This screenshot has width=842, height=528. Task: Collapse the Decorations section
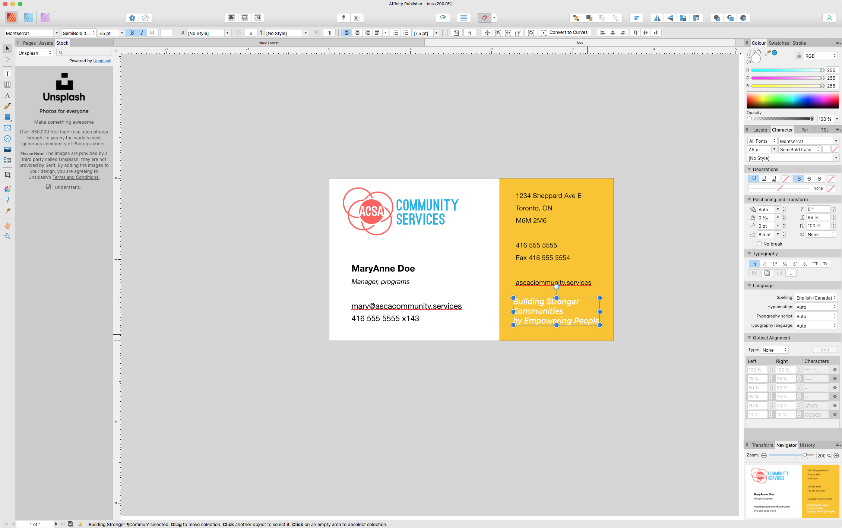point(749,169)
